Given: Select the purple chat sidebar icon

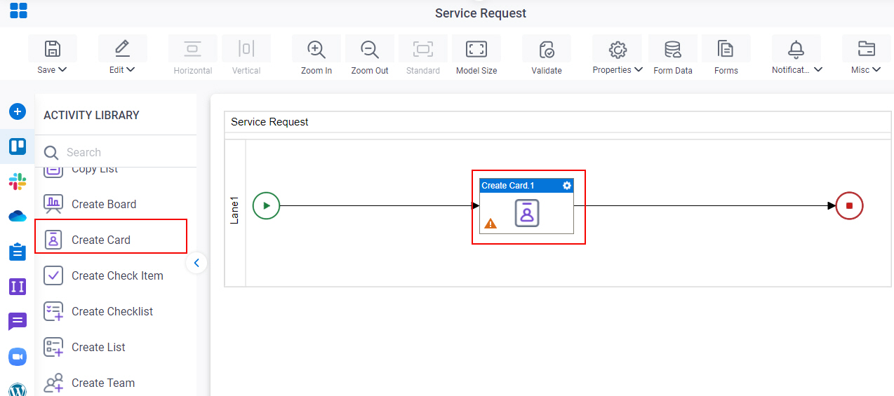Looking at the screenshot, I should (x=18, y=322).
